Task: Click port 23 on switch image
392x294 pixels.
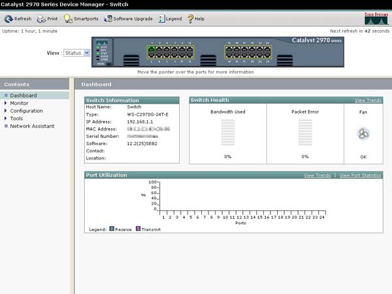Action: tap(267, 49)
